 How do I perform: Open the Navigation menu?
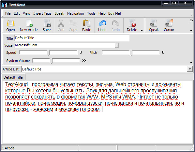[x=75, y=13]
